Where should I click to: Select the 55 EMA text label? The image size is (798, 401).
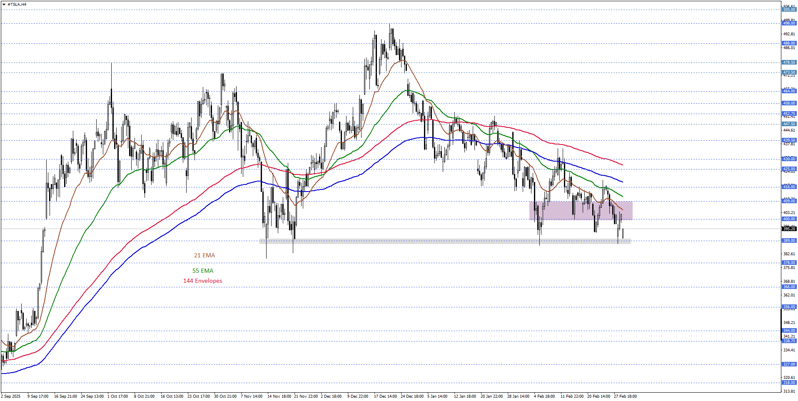coord(202,271)
